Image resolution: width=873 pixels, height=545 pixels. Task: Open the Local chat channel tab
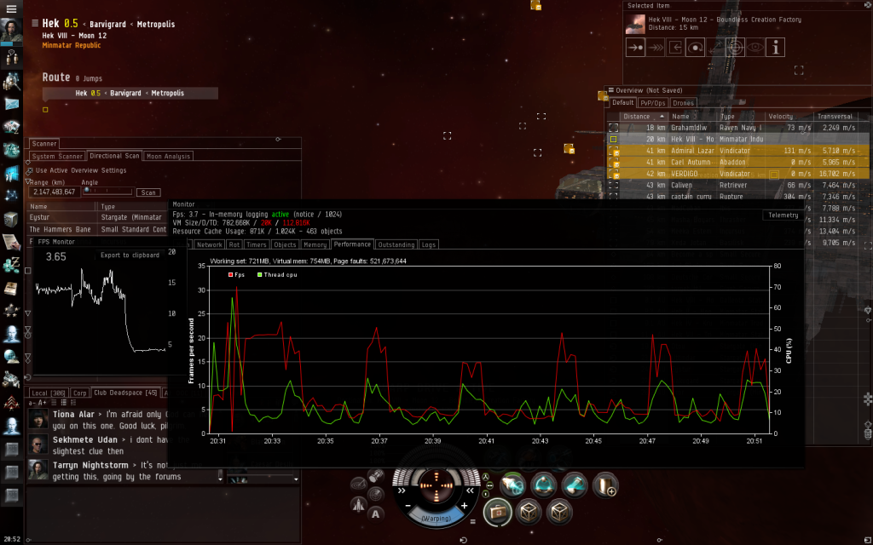pyautogui.click(x=48, y=393)
